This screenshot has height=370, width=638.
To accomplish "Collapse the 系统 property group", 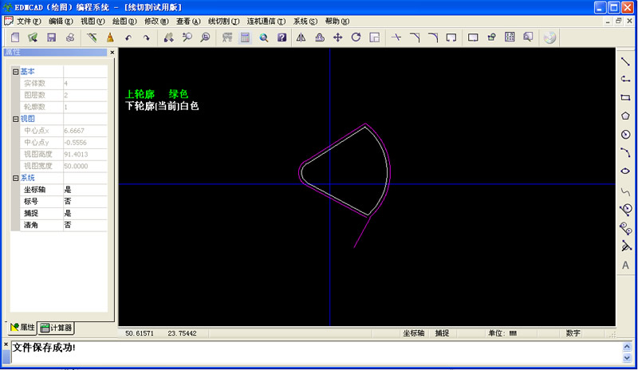I will 15,178.
